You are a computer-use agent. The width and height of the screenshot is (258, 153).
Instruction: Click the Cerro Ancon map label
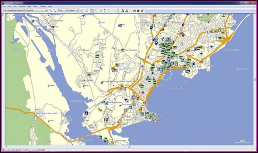tap(126, 104)
